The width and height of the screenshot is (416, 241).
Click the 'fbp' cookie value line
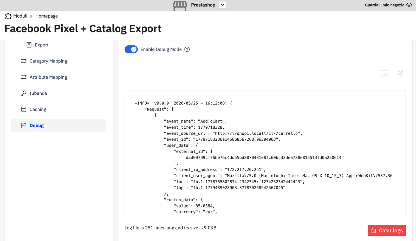click(230, 188)
